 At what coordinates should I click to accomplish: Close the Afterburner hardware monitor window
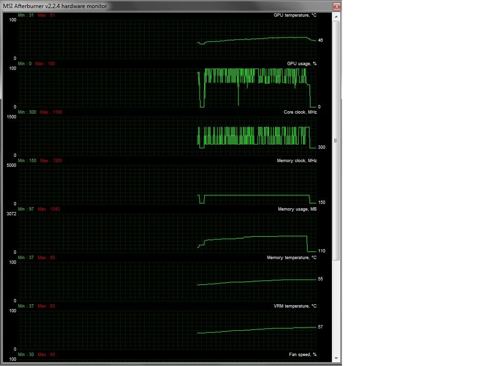[x=337, y=6]
